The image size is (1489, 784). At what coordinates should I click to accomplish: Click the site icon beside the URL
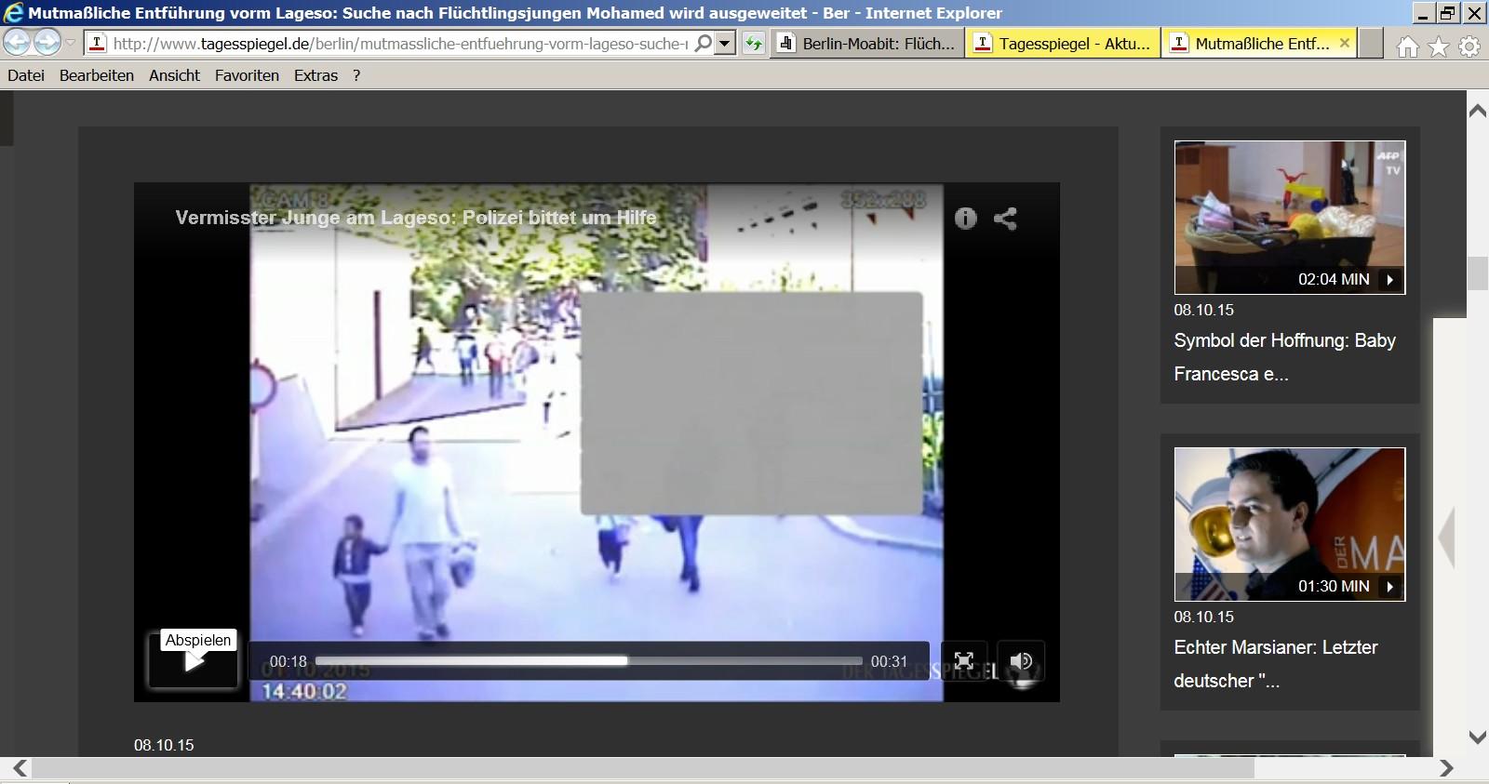(x=97, y=43)
